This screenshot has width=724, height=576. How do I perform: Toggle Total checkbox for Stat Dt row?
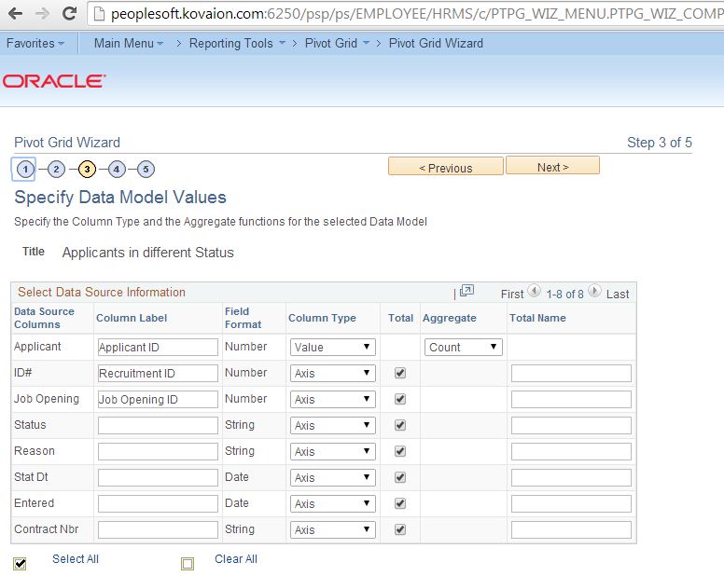point(400,477)
